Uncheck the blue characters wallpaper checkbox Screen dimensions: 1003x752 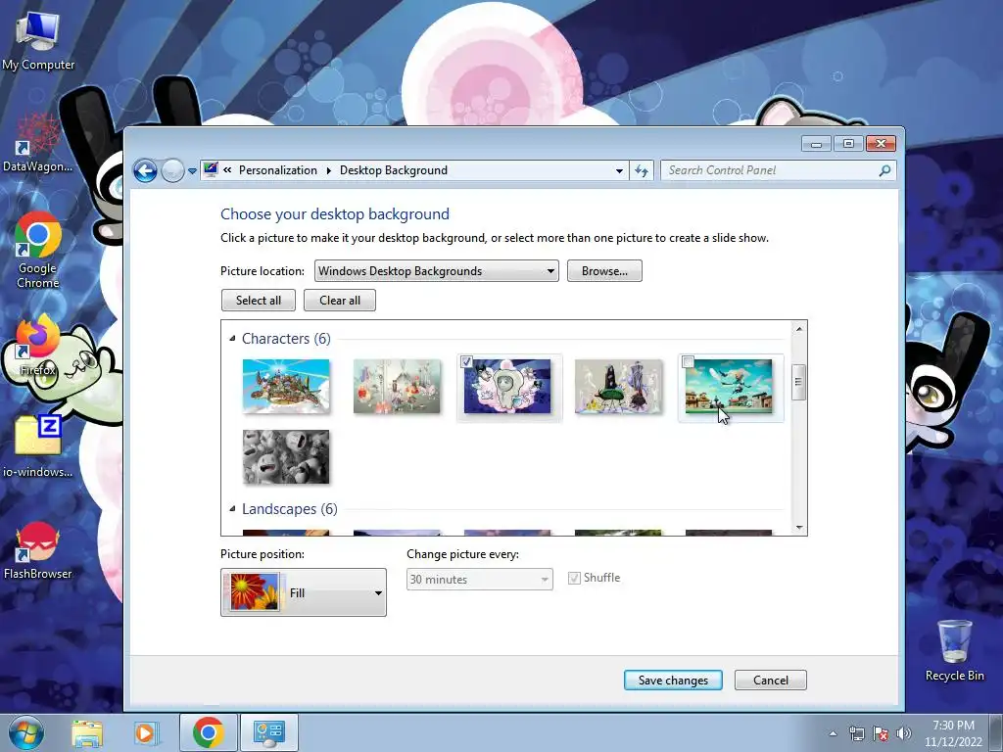pyautogui.click(x=467, y=362)
